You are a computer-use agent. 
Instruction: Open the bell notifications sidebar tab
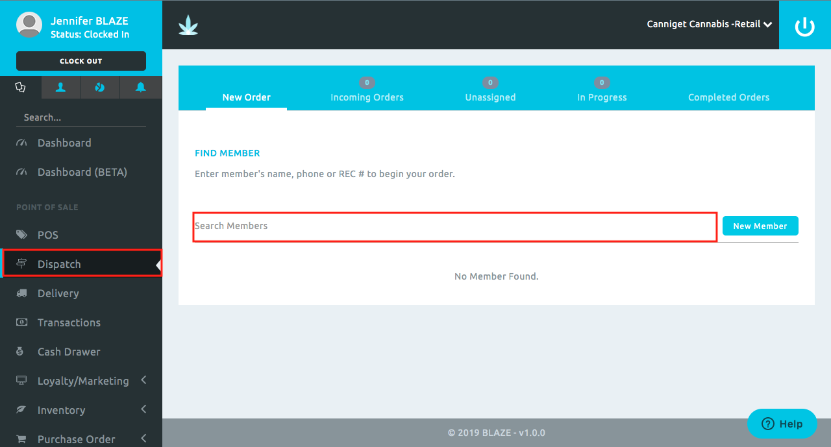(x=140, y=88)
